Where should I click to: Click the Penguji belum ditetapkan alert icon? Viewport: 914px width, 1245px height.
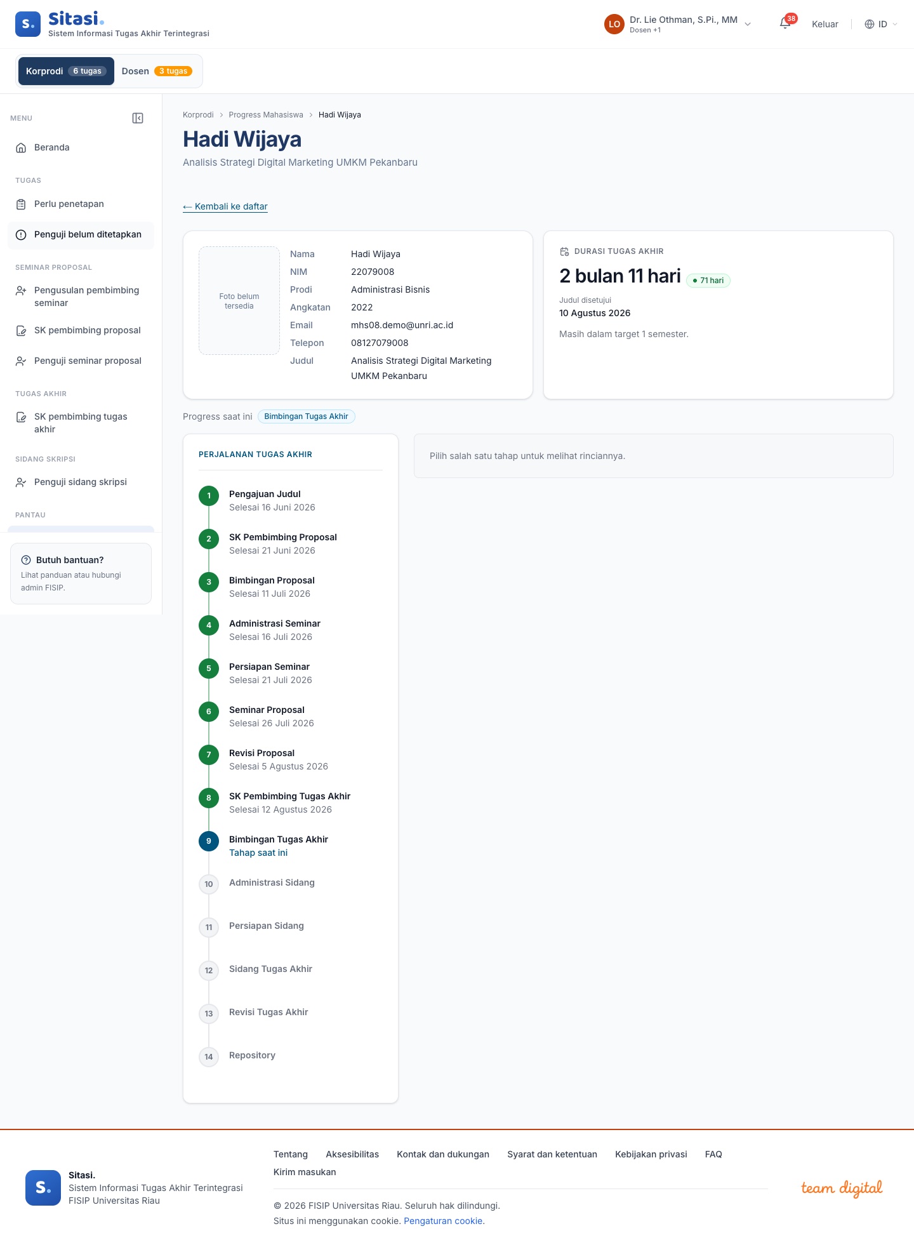(21, 235)
